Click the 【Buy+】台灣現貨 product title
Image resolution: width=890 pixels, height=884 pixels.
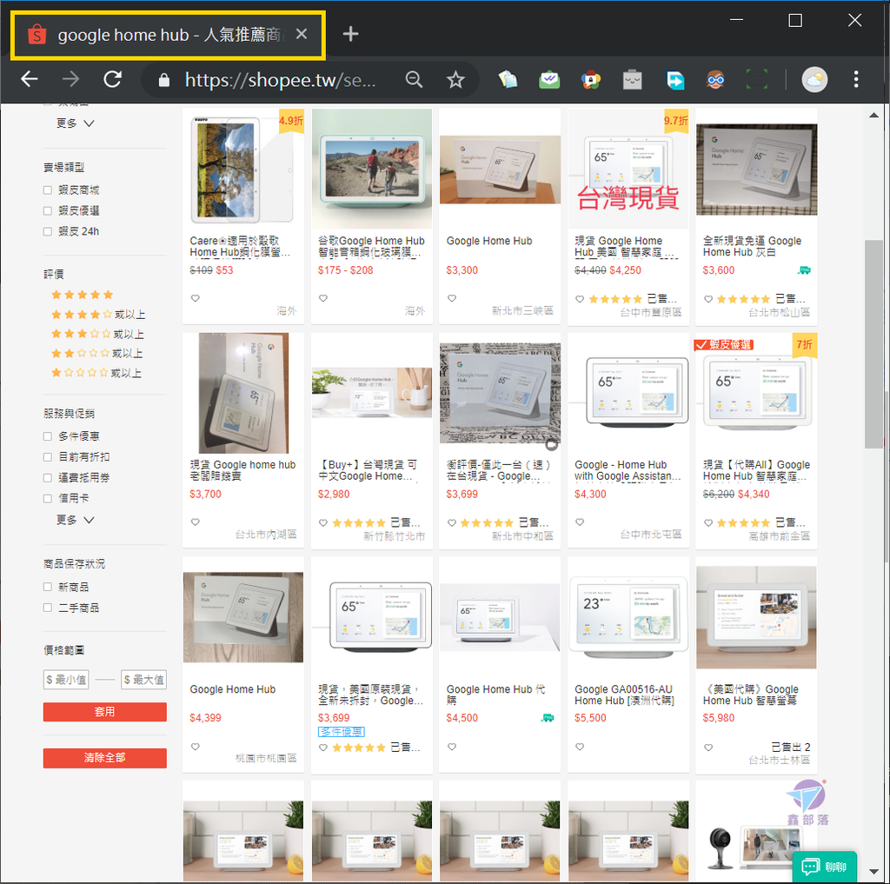368,470
